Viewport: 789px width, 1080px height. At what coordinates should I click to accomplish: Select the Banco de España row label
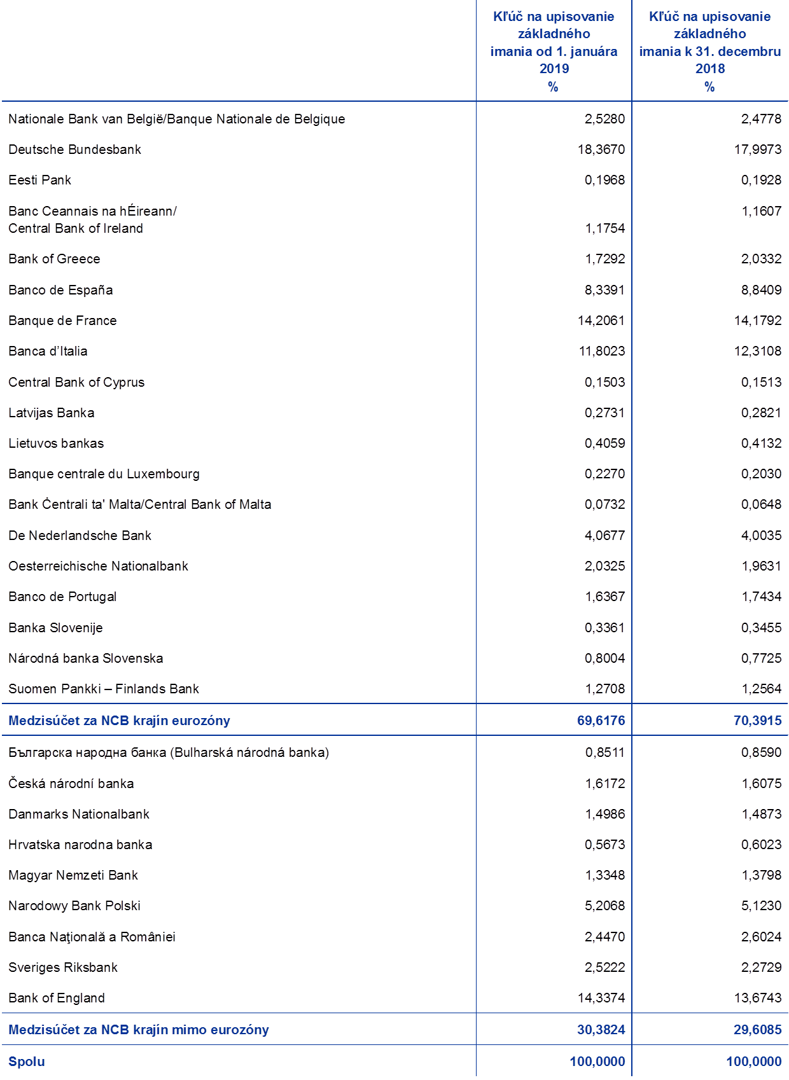point(60,290)
